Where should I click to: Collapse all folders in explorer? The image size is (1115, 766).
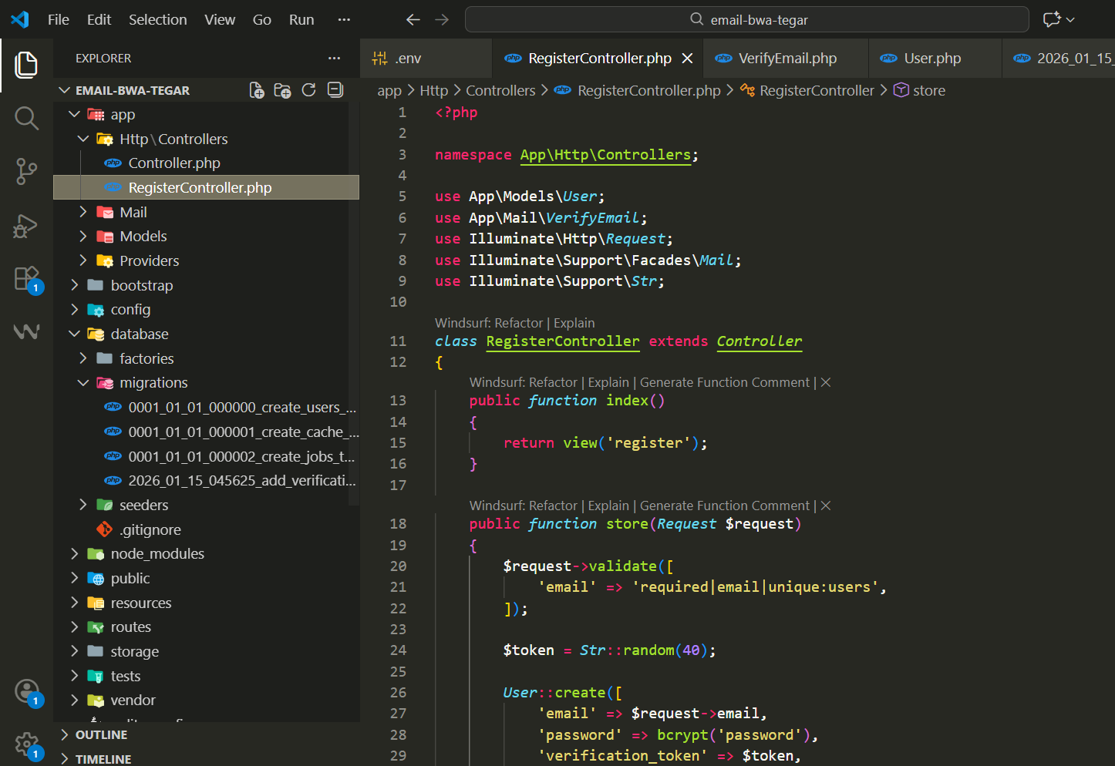(x=335, y=90)
